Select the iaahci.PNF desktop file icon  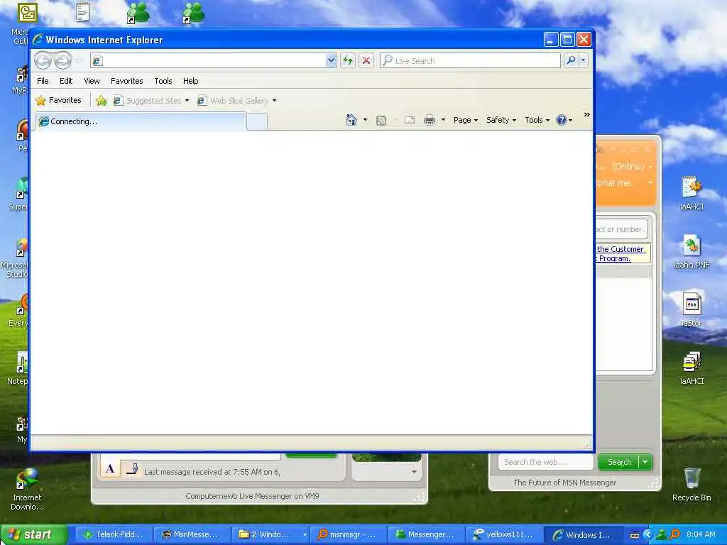pos(692,253)
